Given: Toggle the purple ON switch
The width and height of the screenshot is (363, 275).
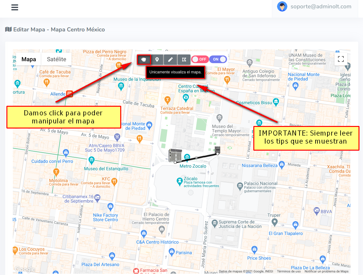Looking at the screenshot, I should pyautogui.click(x=218, y=59).
